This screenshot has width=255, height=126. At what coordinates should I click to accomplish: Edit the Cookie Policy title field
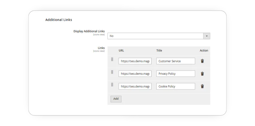point(175,86)
